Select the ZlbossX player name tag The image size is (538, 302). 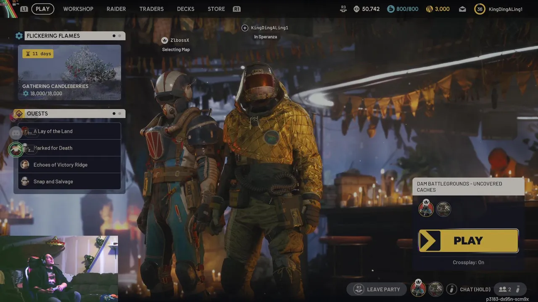[x=180, y=40]
